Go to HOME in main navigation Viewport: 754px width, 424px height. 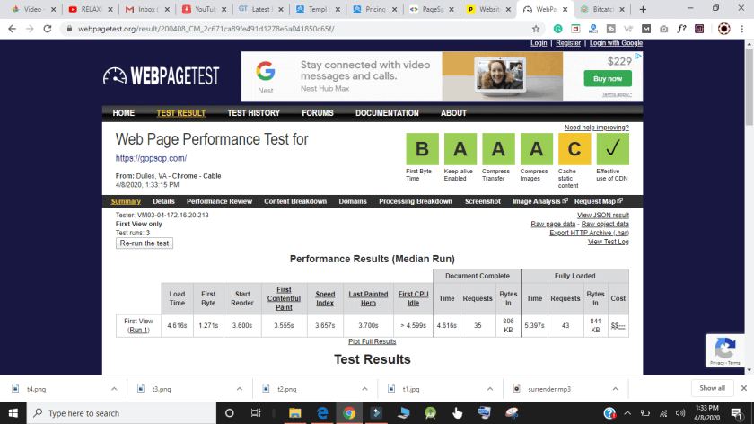tap(124, 113)
